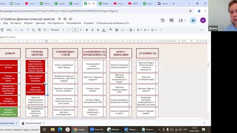This screenshot has height=133, width=237.
Task: Open WhatsApp from the taskbar
Action: (x=114, y=130)
